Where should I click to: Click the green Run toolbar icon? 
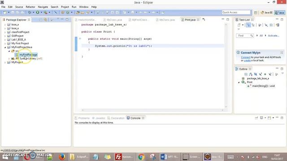[38, 13]
